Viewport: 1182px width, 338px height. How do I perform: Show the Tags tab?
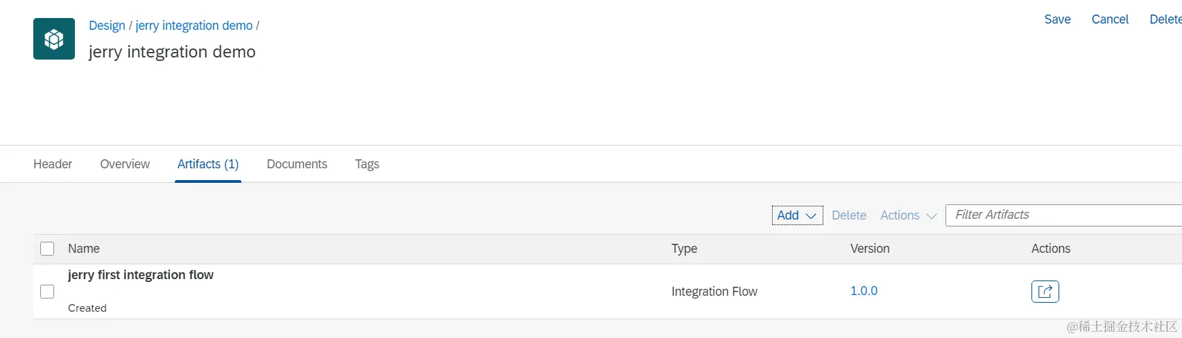[367, 164]
